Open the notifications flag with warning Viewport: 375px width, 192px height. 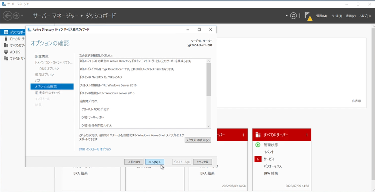(309, 16)
